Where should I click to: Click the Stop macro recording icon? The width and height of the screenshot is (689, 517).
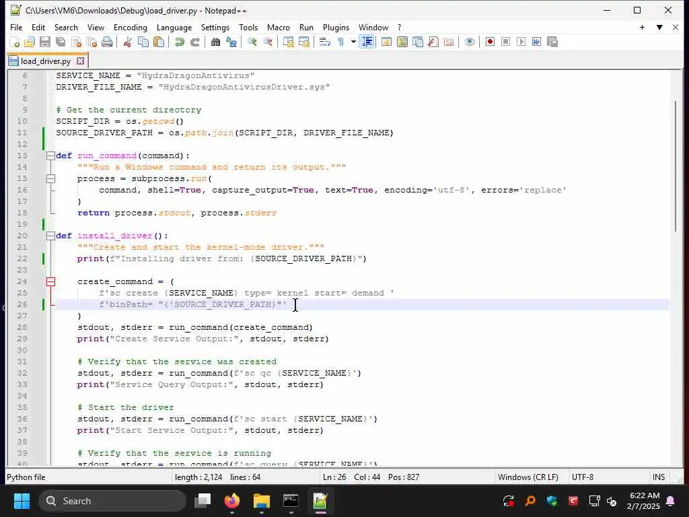(x=506, y=42)
